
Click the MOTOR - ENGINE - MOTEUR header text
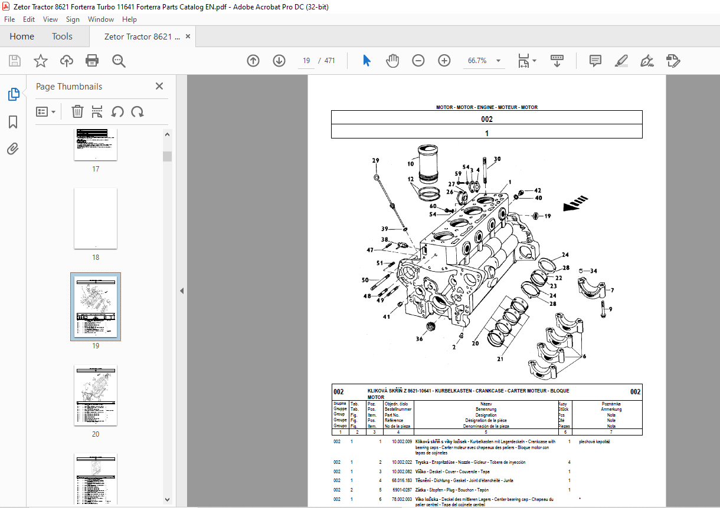[x=487, y=107]
